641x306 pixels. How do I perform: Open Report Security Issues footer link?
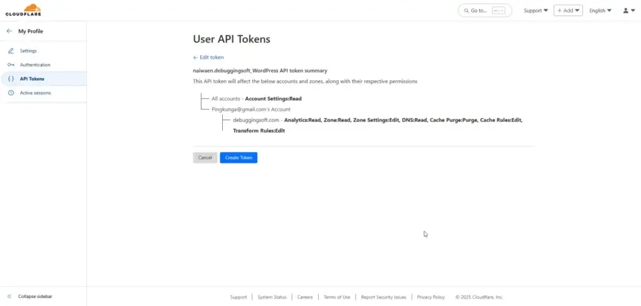tap(384, 297)
